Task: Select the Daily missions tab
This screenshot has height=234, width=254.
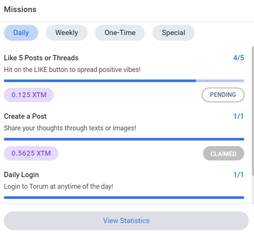Action: 21,33
